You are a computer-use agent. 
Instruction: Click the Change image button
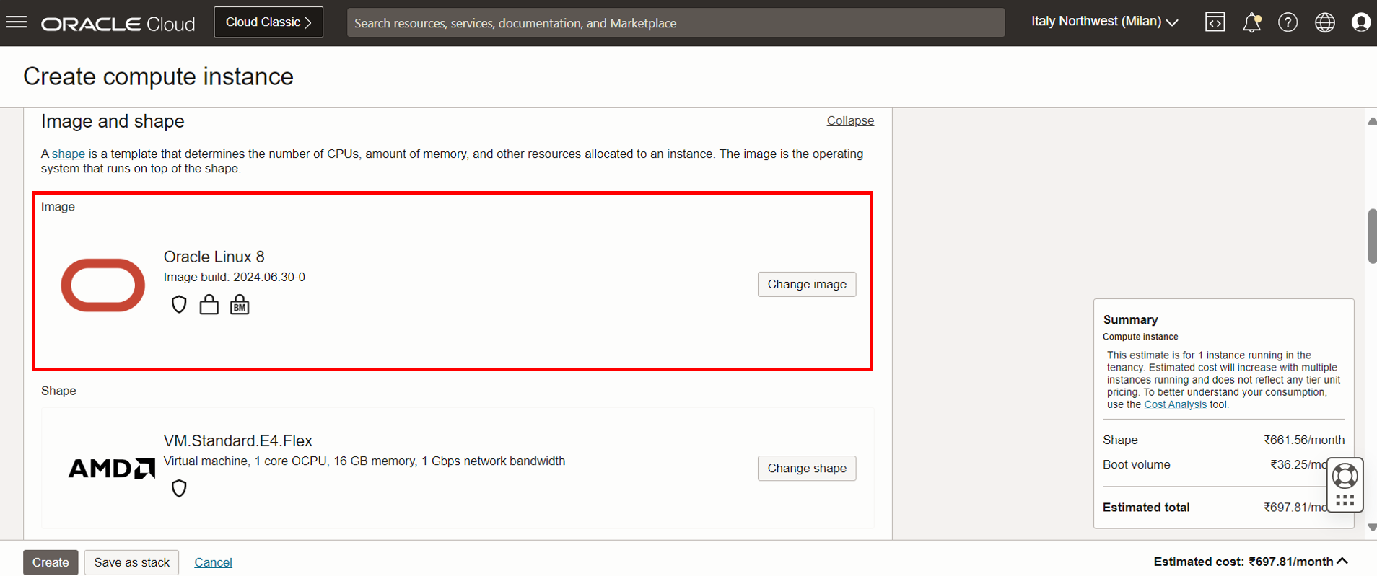click(x=807, y=284)
